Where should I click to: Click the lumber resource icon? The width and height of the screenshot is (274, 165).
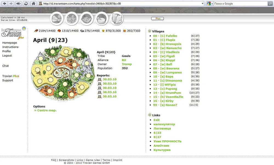36,31
